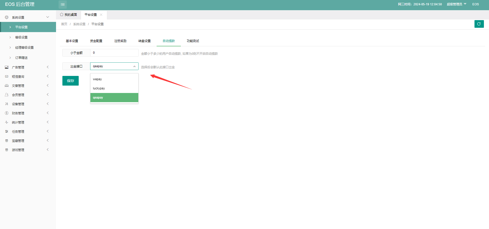489x229 pixels.
Task: Click the 出金接口 field label
Action: (76, 66)
